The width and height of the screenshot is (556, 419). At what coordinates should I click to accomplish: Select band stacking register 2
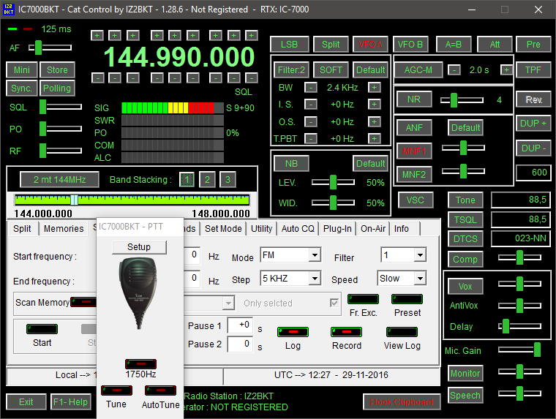pos(207,180)
